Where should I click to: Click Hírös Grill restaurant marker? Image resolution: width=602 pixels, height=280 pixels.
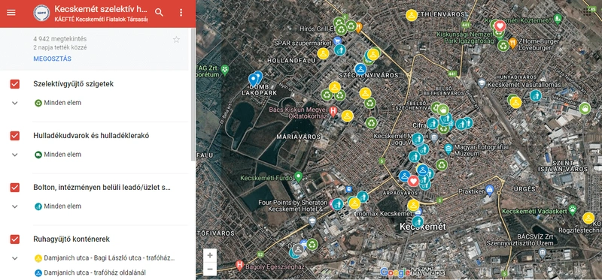click(358, 27)
